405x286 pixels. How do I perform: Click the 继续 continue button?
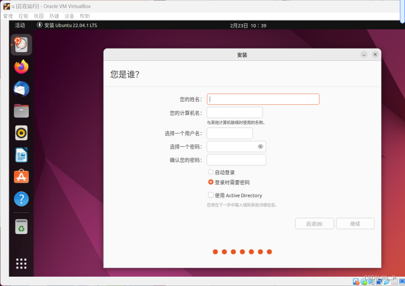pyautogui.click(x=355, y=223)
